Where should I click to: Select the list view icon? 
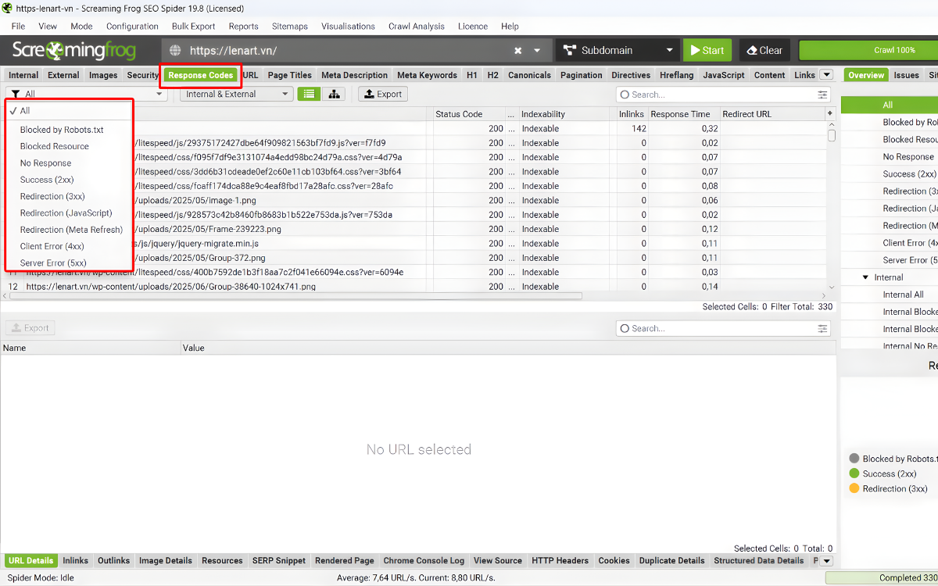(309, 95)
